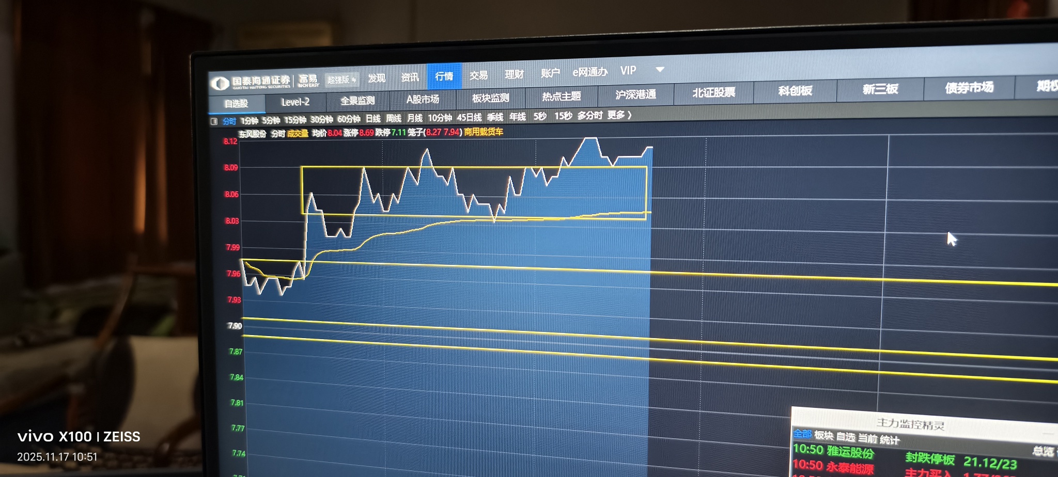1058x477 pixels.
Task: Switch to the 热点主题 tab
Action: [562, 96]
